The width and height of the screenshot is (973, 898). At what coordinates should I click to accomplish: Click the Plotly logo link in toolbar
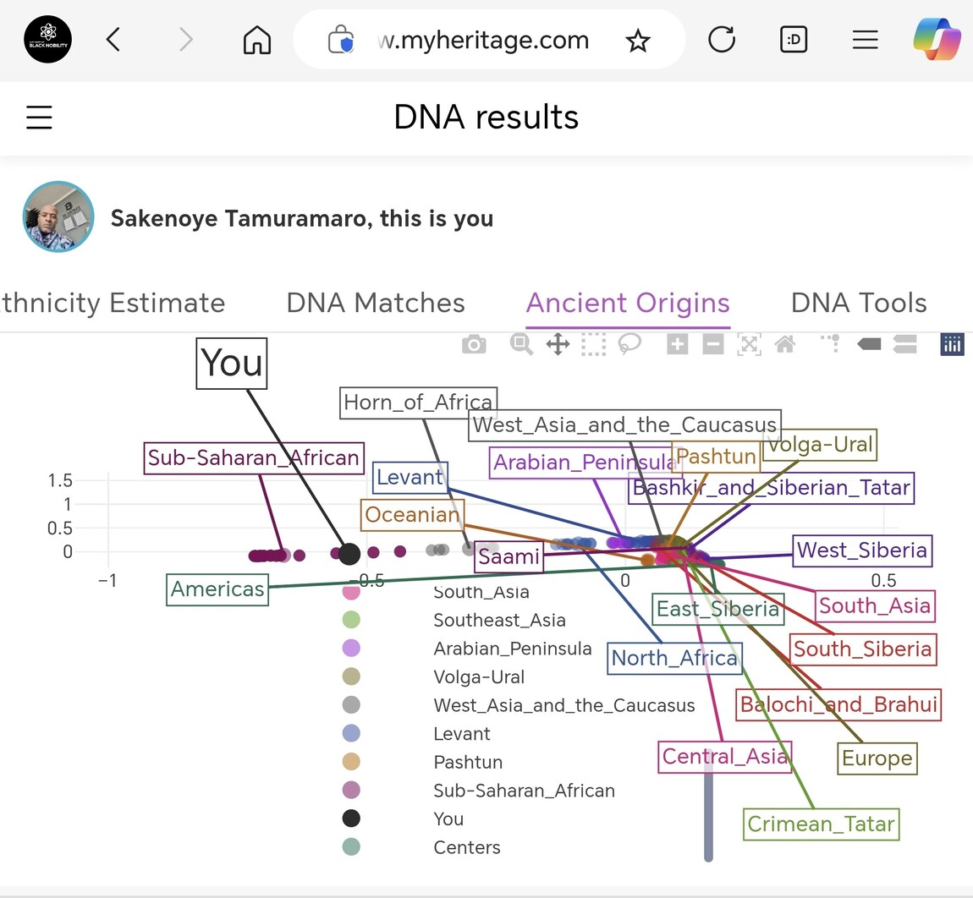[x=952, y=344]
